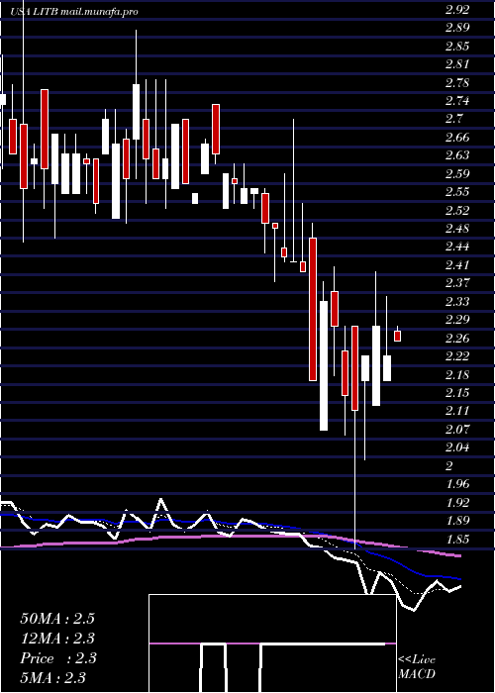Click the '12MA : 2.3' legend entry
The image size is (495, 693).
click(57, 639)
